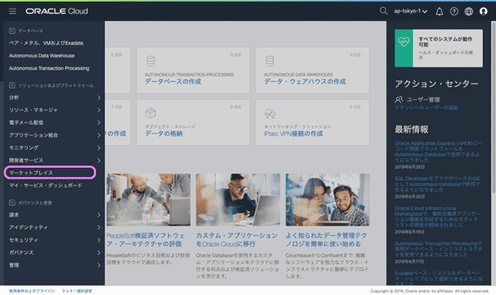
Task: Expand the ガバナンス submenu
Action: tap(54, 252)
